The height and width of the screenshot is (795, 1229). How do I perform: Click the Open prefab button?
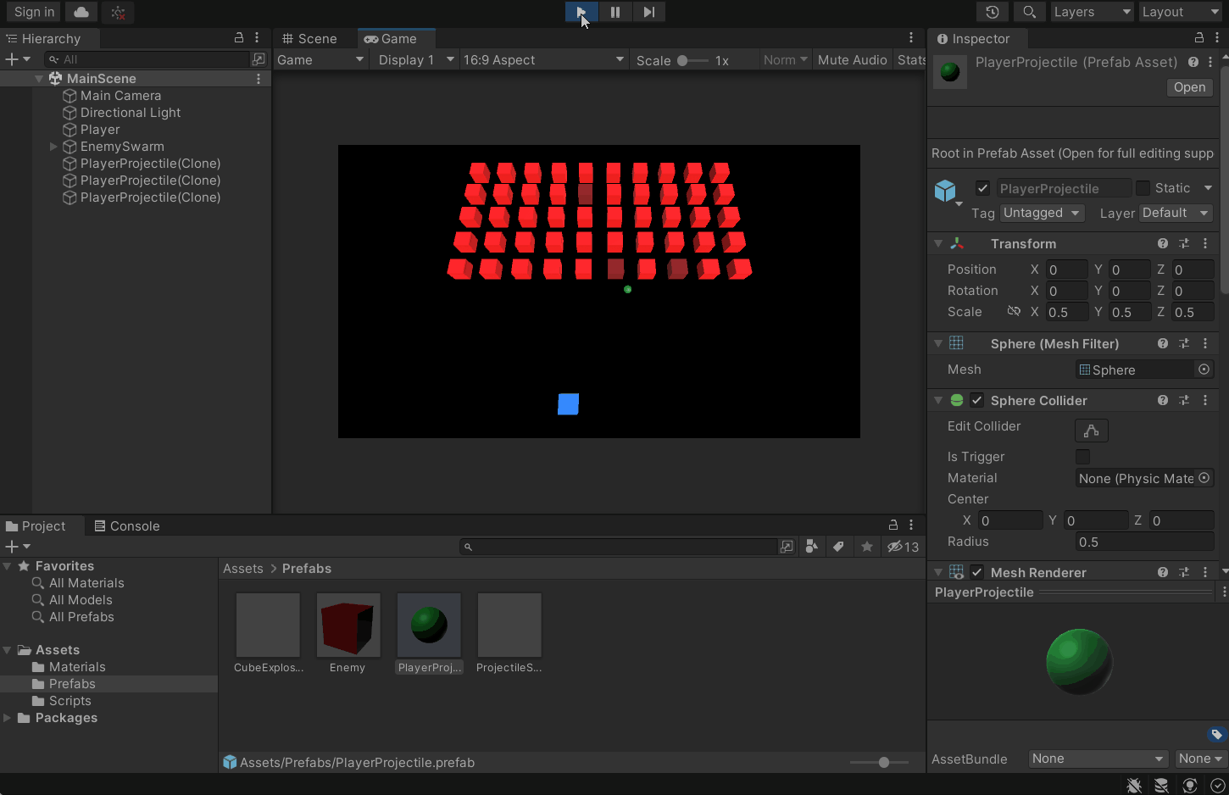pos(1189,87)
